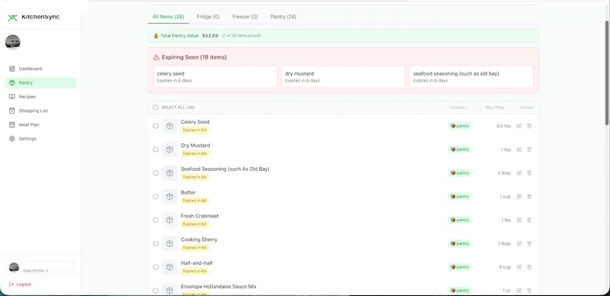The height and width of the screenshot is (296, 610).
Task: Click the page vertical scrollbar
Action: (x=607, y=73)
